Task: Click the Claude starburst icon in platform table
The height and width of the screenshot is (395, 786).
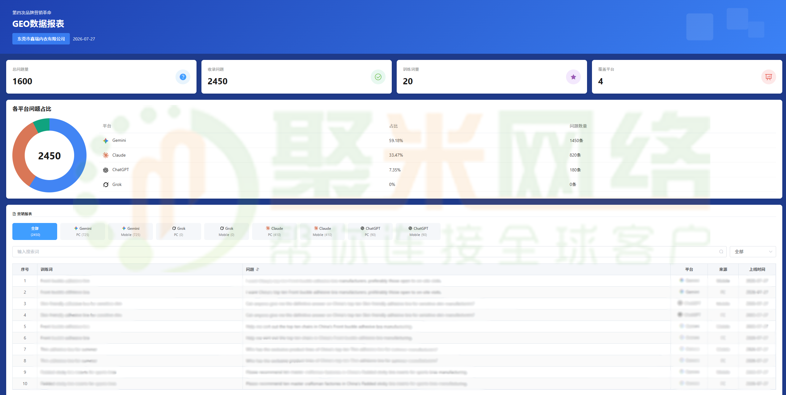Action: coord(106,155)
